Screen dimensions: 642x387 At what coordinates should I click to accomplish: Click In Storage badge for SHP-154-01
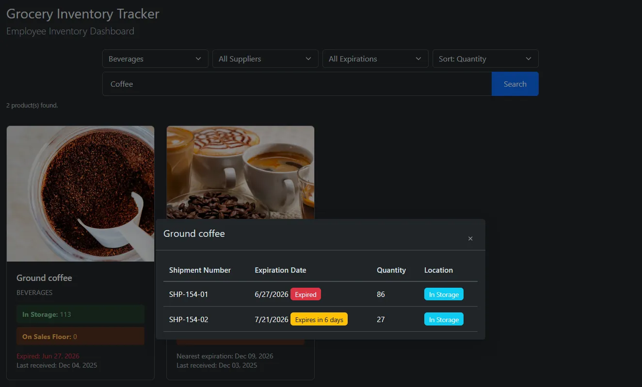pyautogui.click(x=444, y=294)
